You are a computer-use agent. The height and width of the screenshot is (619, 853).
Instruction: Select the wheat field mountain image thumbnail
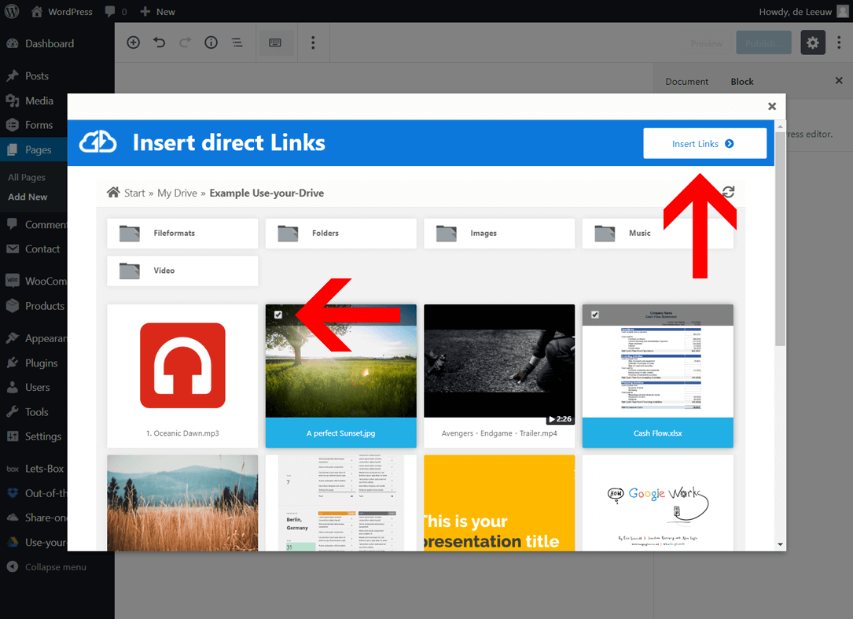click(182, 503)
